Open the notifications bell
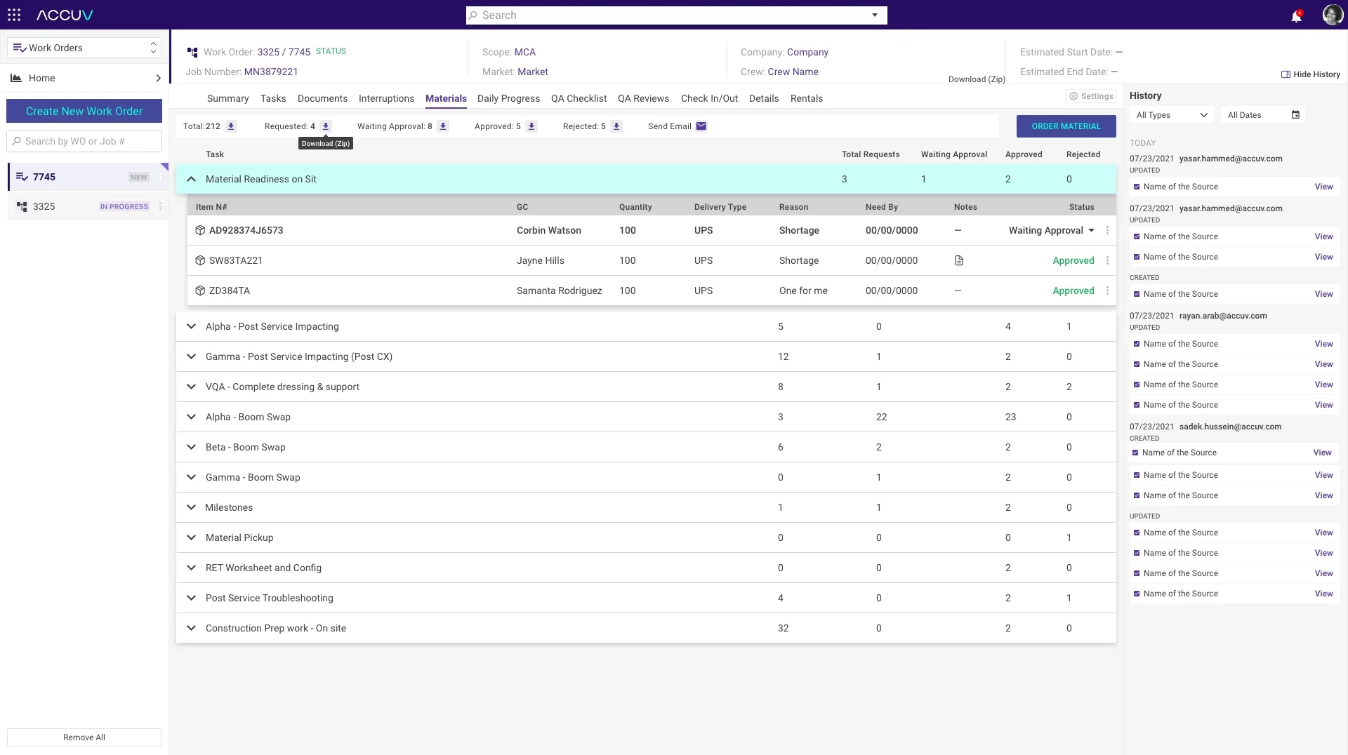 point(1296,15)
